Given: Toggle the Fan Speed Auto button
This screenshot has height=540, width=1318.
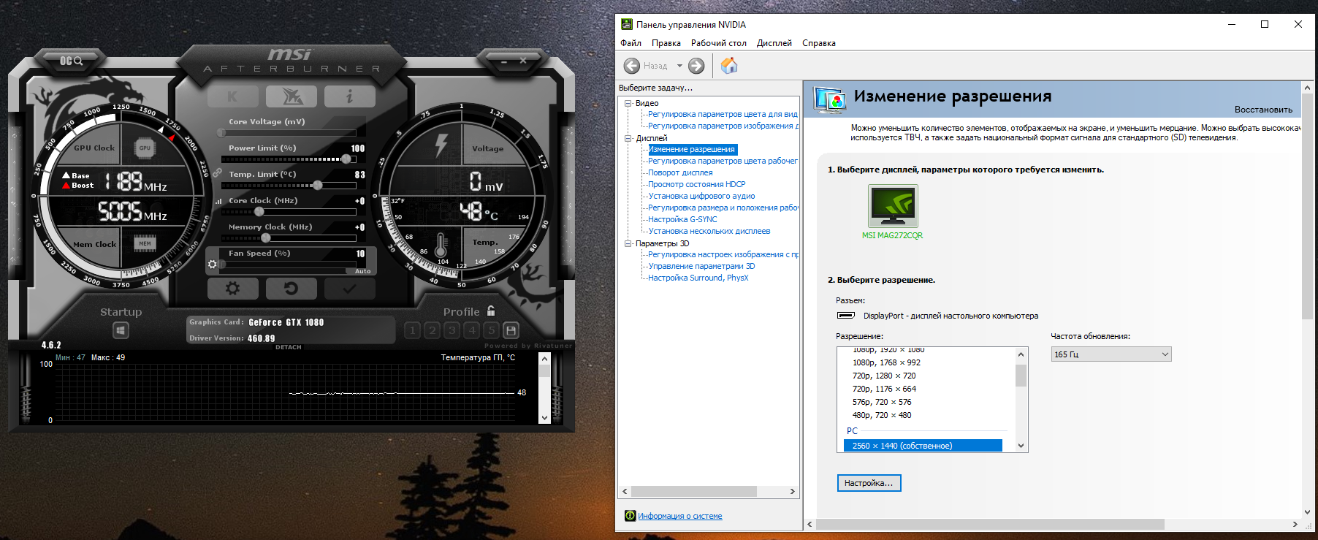Looking at the screenshot, I should 362,271.
